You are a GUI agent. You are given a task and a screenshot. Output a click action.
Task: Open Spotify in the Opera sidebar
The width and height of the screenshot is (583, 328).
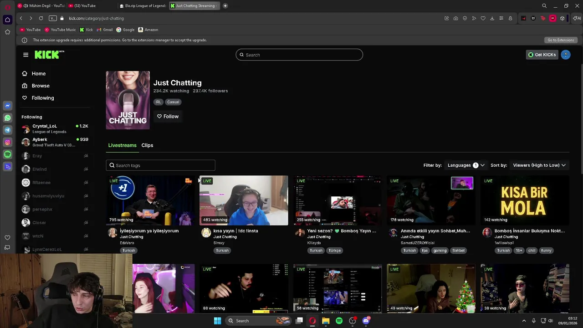7,154
